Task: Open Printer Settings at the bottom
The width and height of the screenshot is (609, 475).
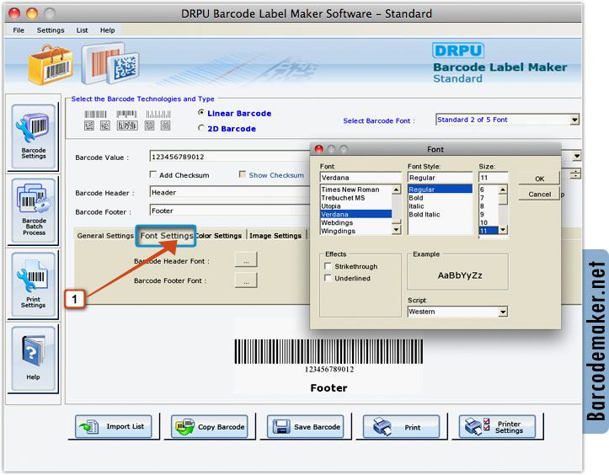Action: 497,426
